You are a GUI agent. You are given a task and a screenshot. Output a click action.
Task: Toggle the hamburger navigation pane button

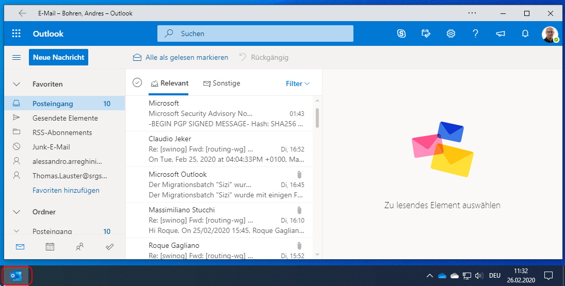[x=17, y=57]
